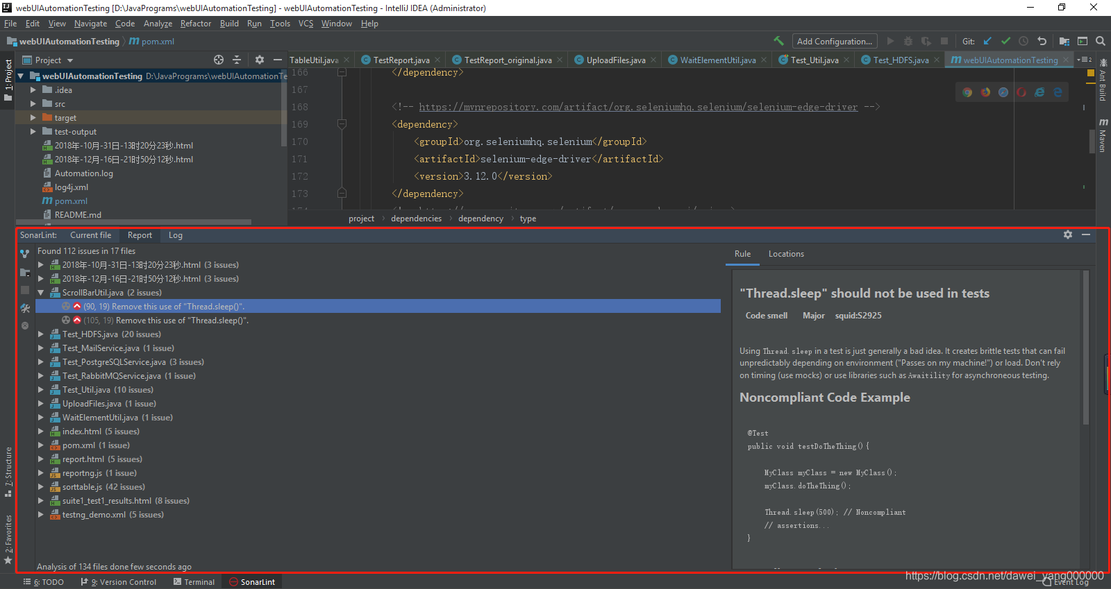This screenshot has width=1111, height=589.
Task: Click the dependencies breadcrumb in editor
Action: 416,219
